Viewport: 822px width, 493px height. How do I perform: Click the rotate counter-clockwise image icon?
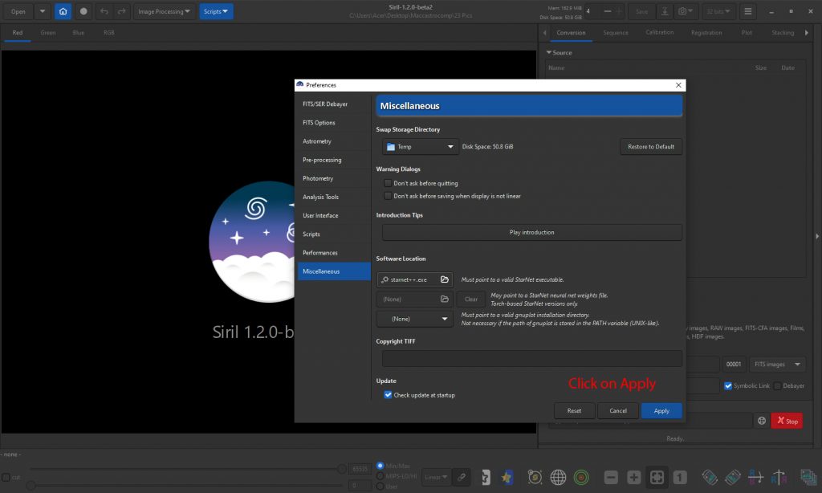[710, 477]
